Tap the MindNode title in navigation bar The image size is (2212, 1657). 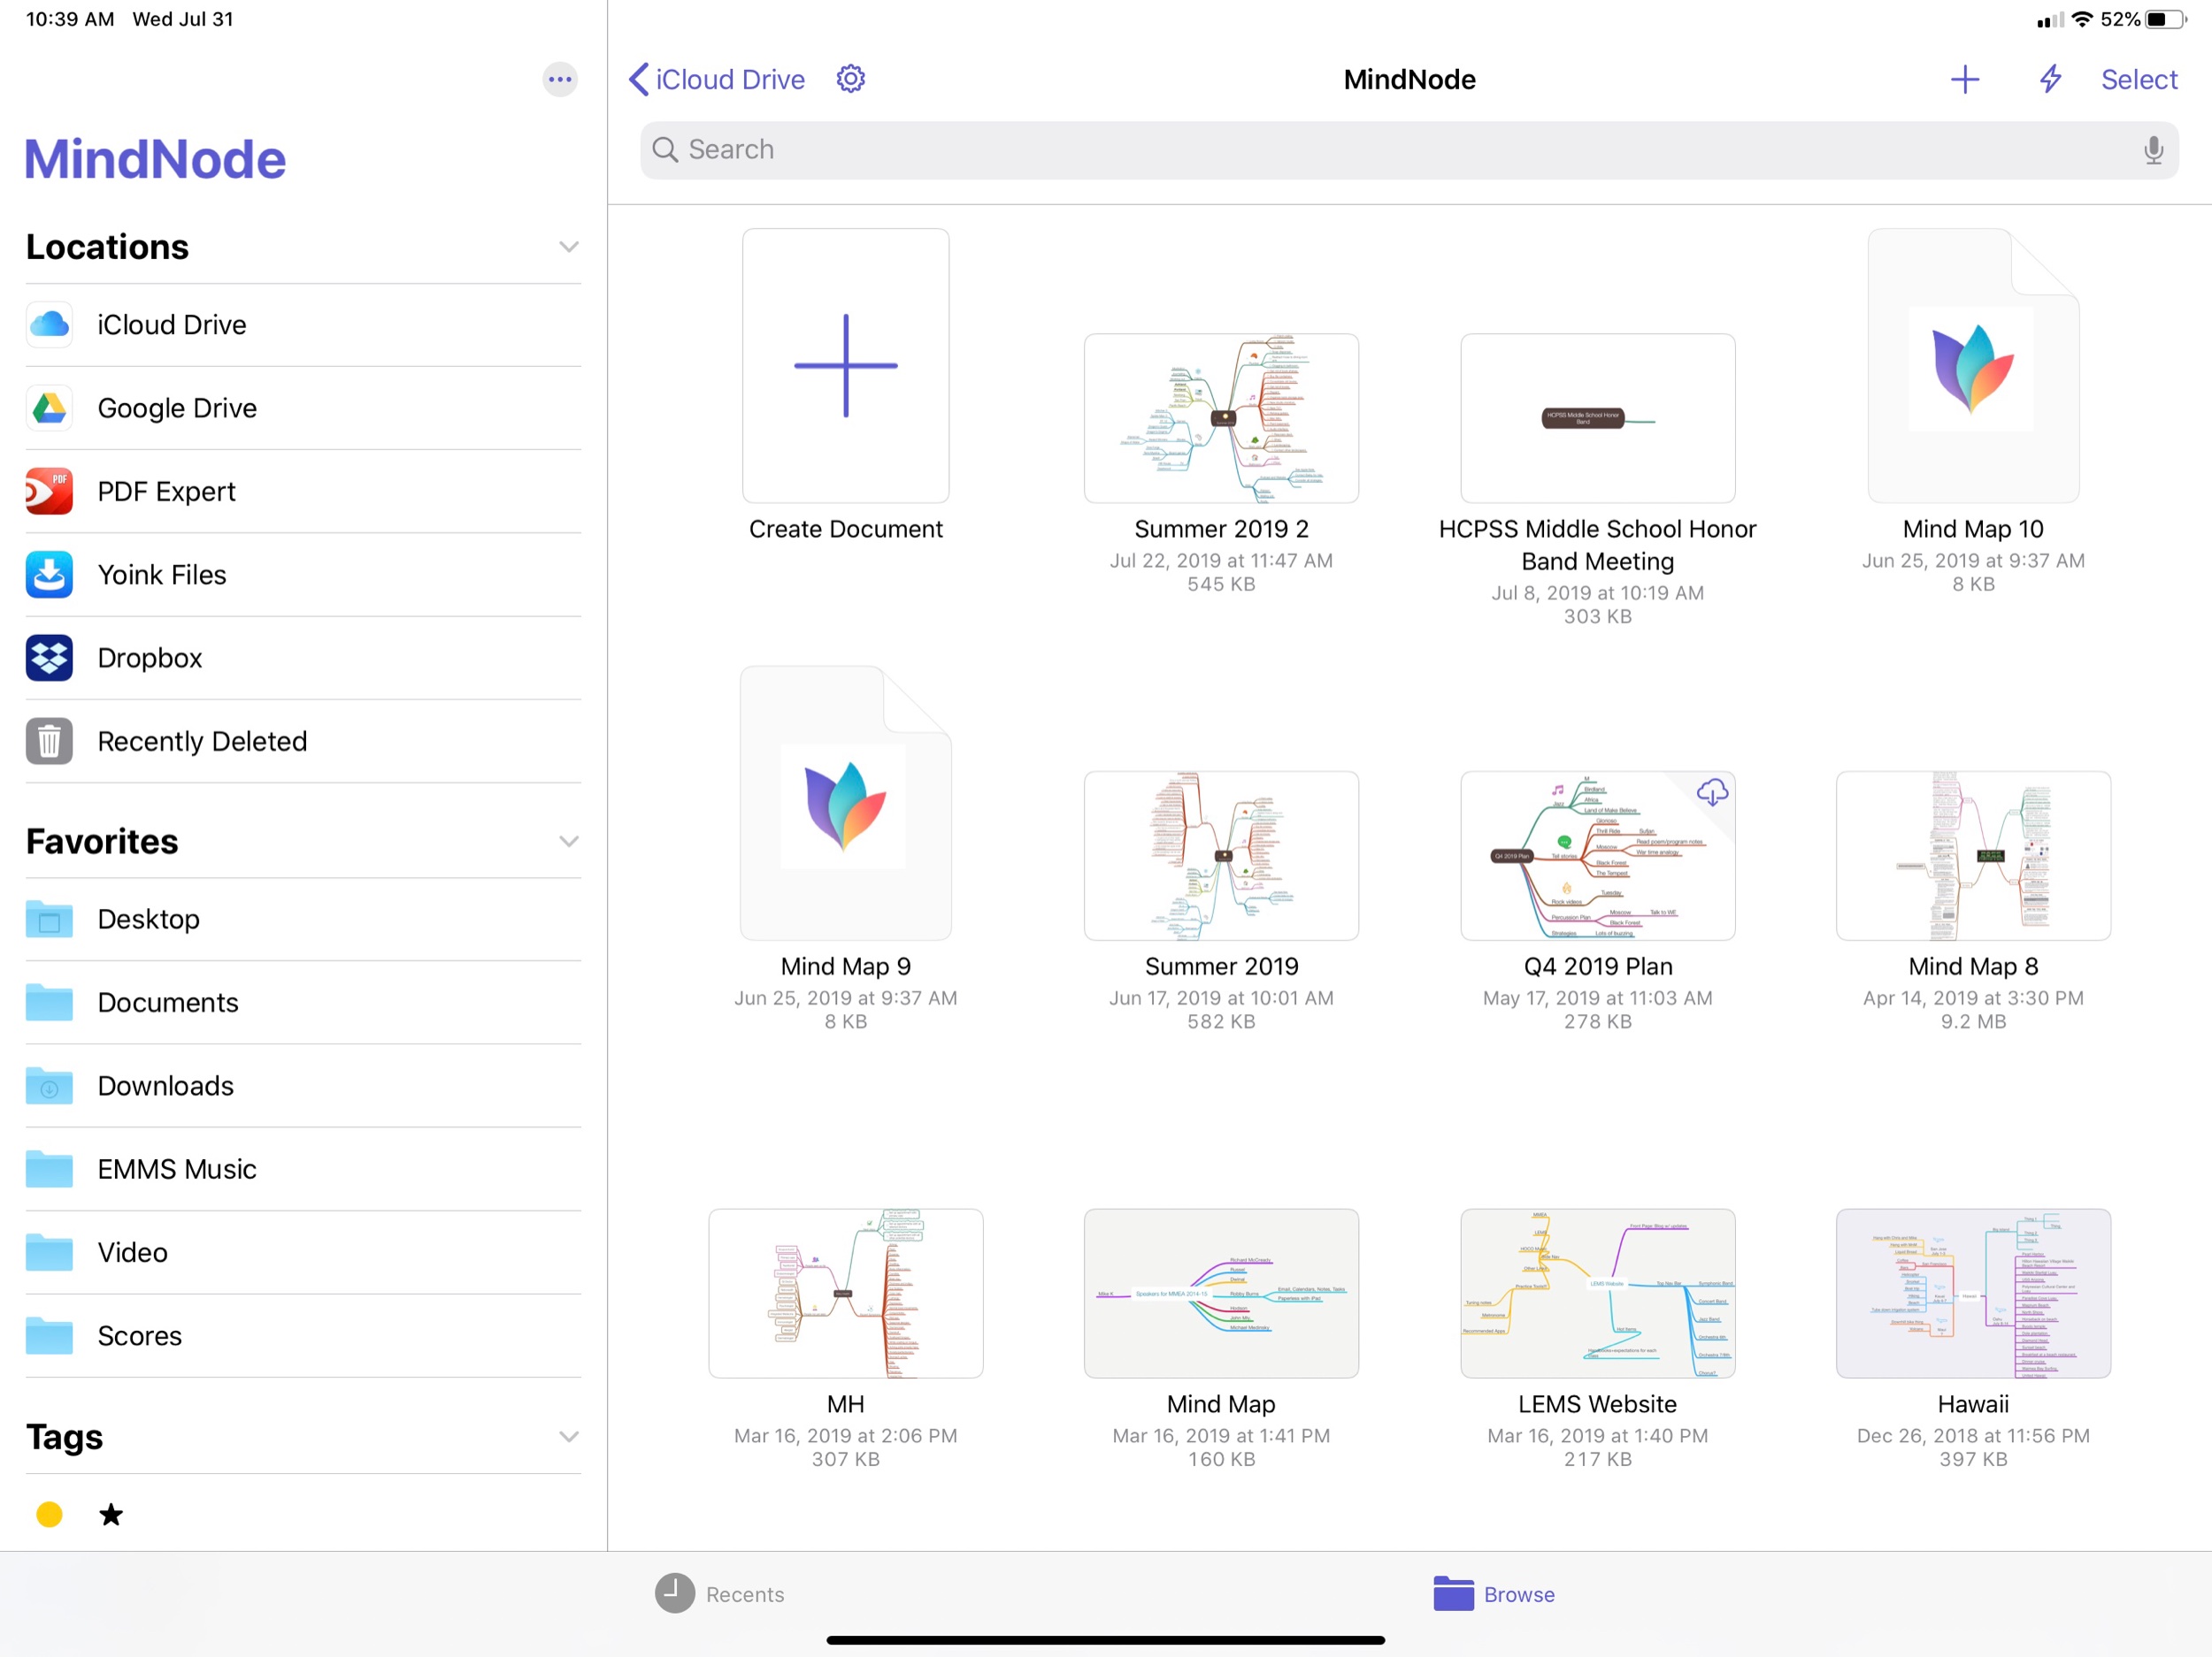click(x=1409, y=80)
